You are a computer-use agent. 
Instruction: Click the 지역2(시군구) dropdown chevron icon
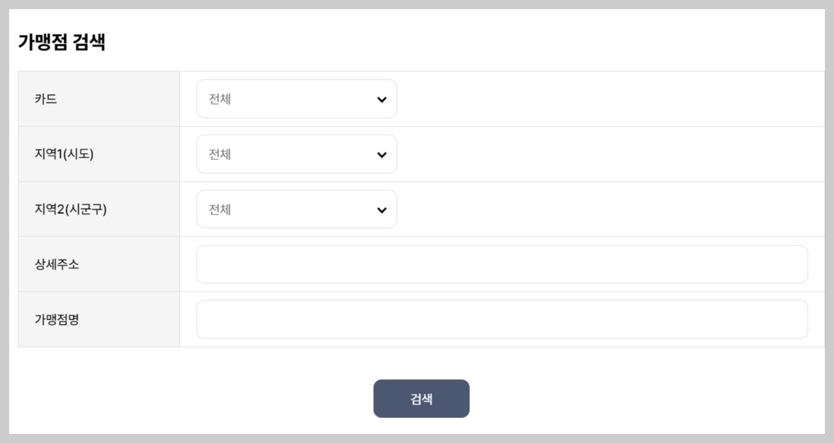click(x=382, y=209)
